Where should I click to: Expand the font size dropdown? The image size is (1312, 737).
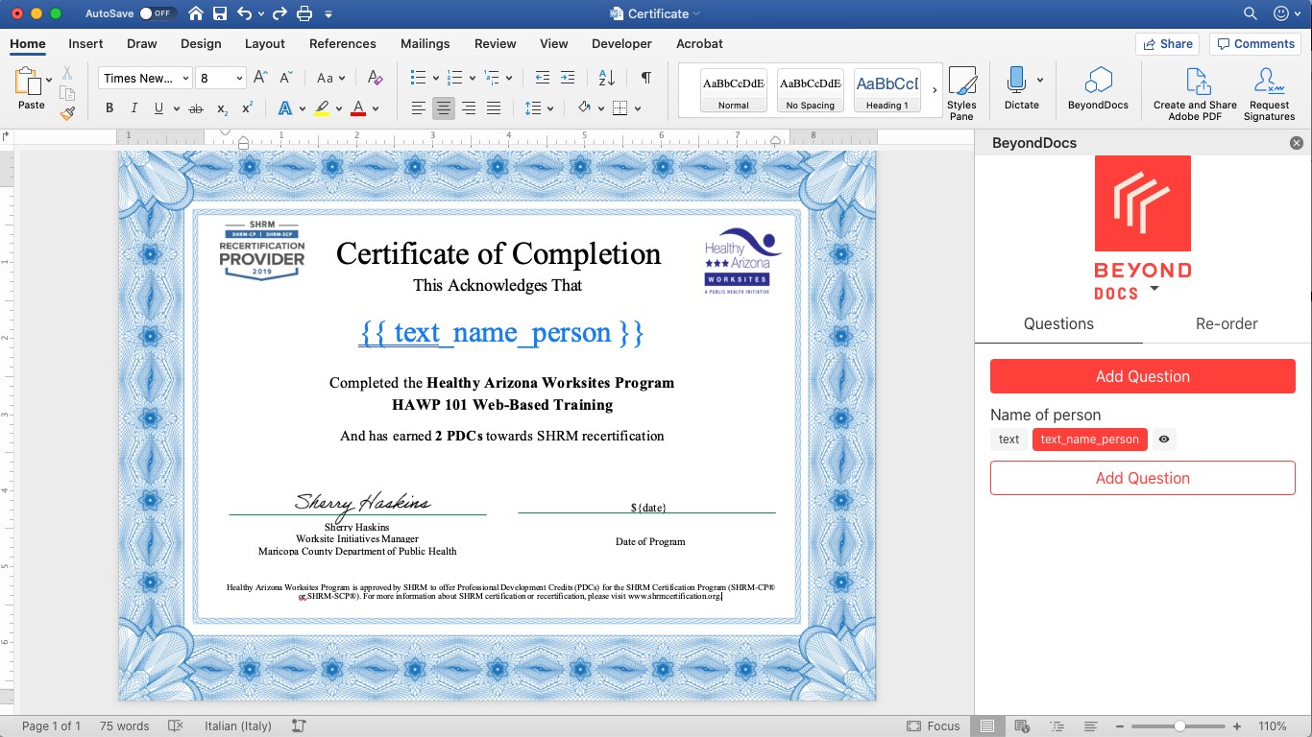click(239, 79)
